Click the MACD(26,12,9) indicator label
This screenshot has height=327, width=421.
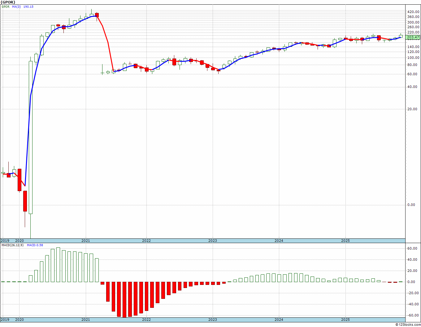click(x=12, y=245)
